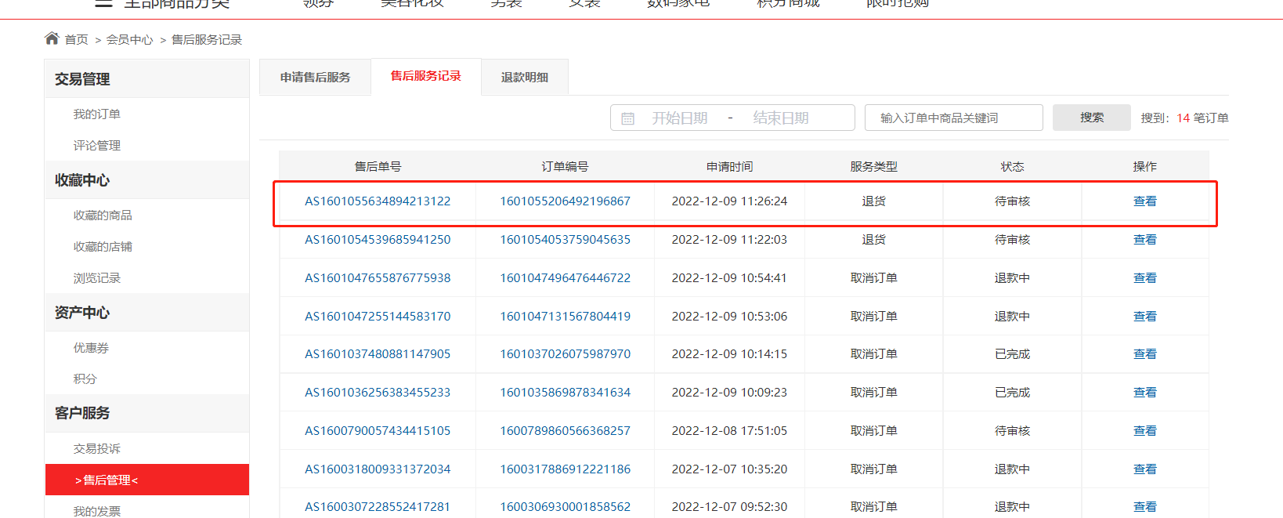Open 收藏的店铺 in the sidebar
Viewport: 1283px width, 518px height.
pos(103,246)
